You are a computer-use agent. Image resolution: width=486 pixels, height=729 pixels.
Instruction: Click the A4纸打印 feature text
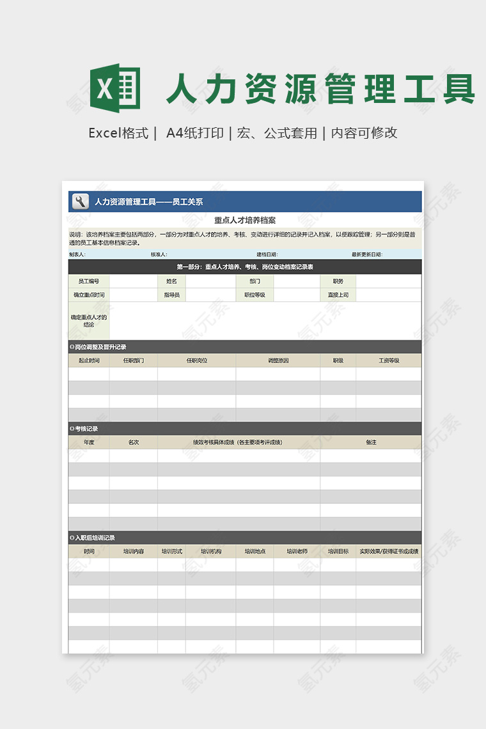[x=195, y=134]
